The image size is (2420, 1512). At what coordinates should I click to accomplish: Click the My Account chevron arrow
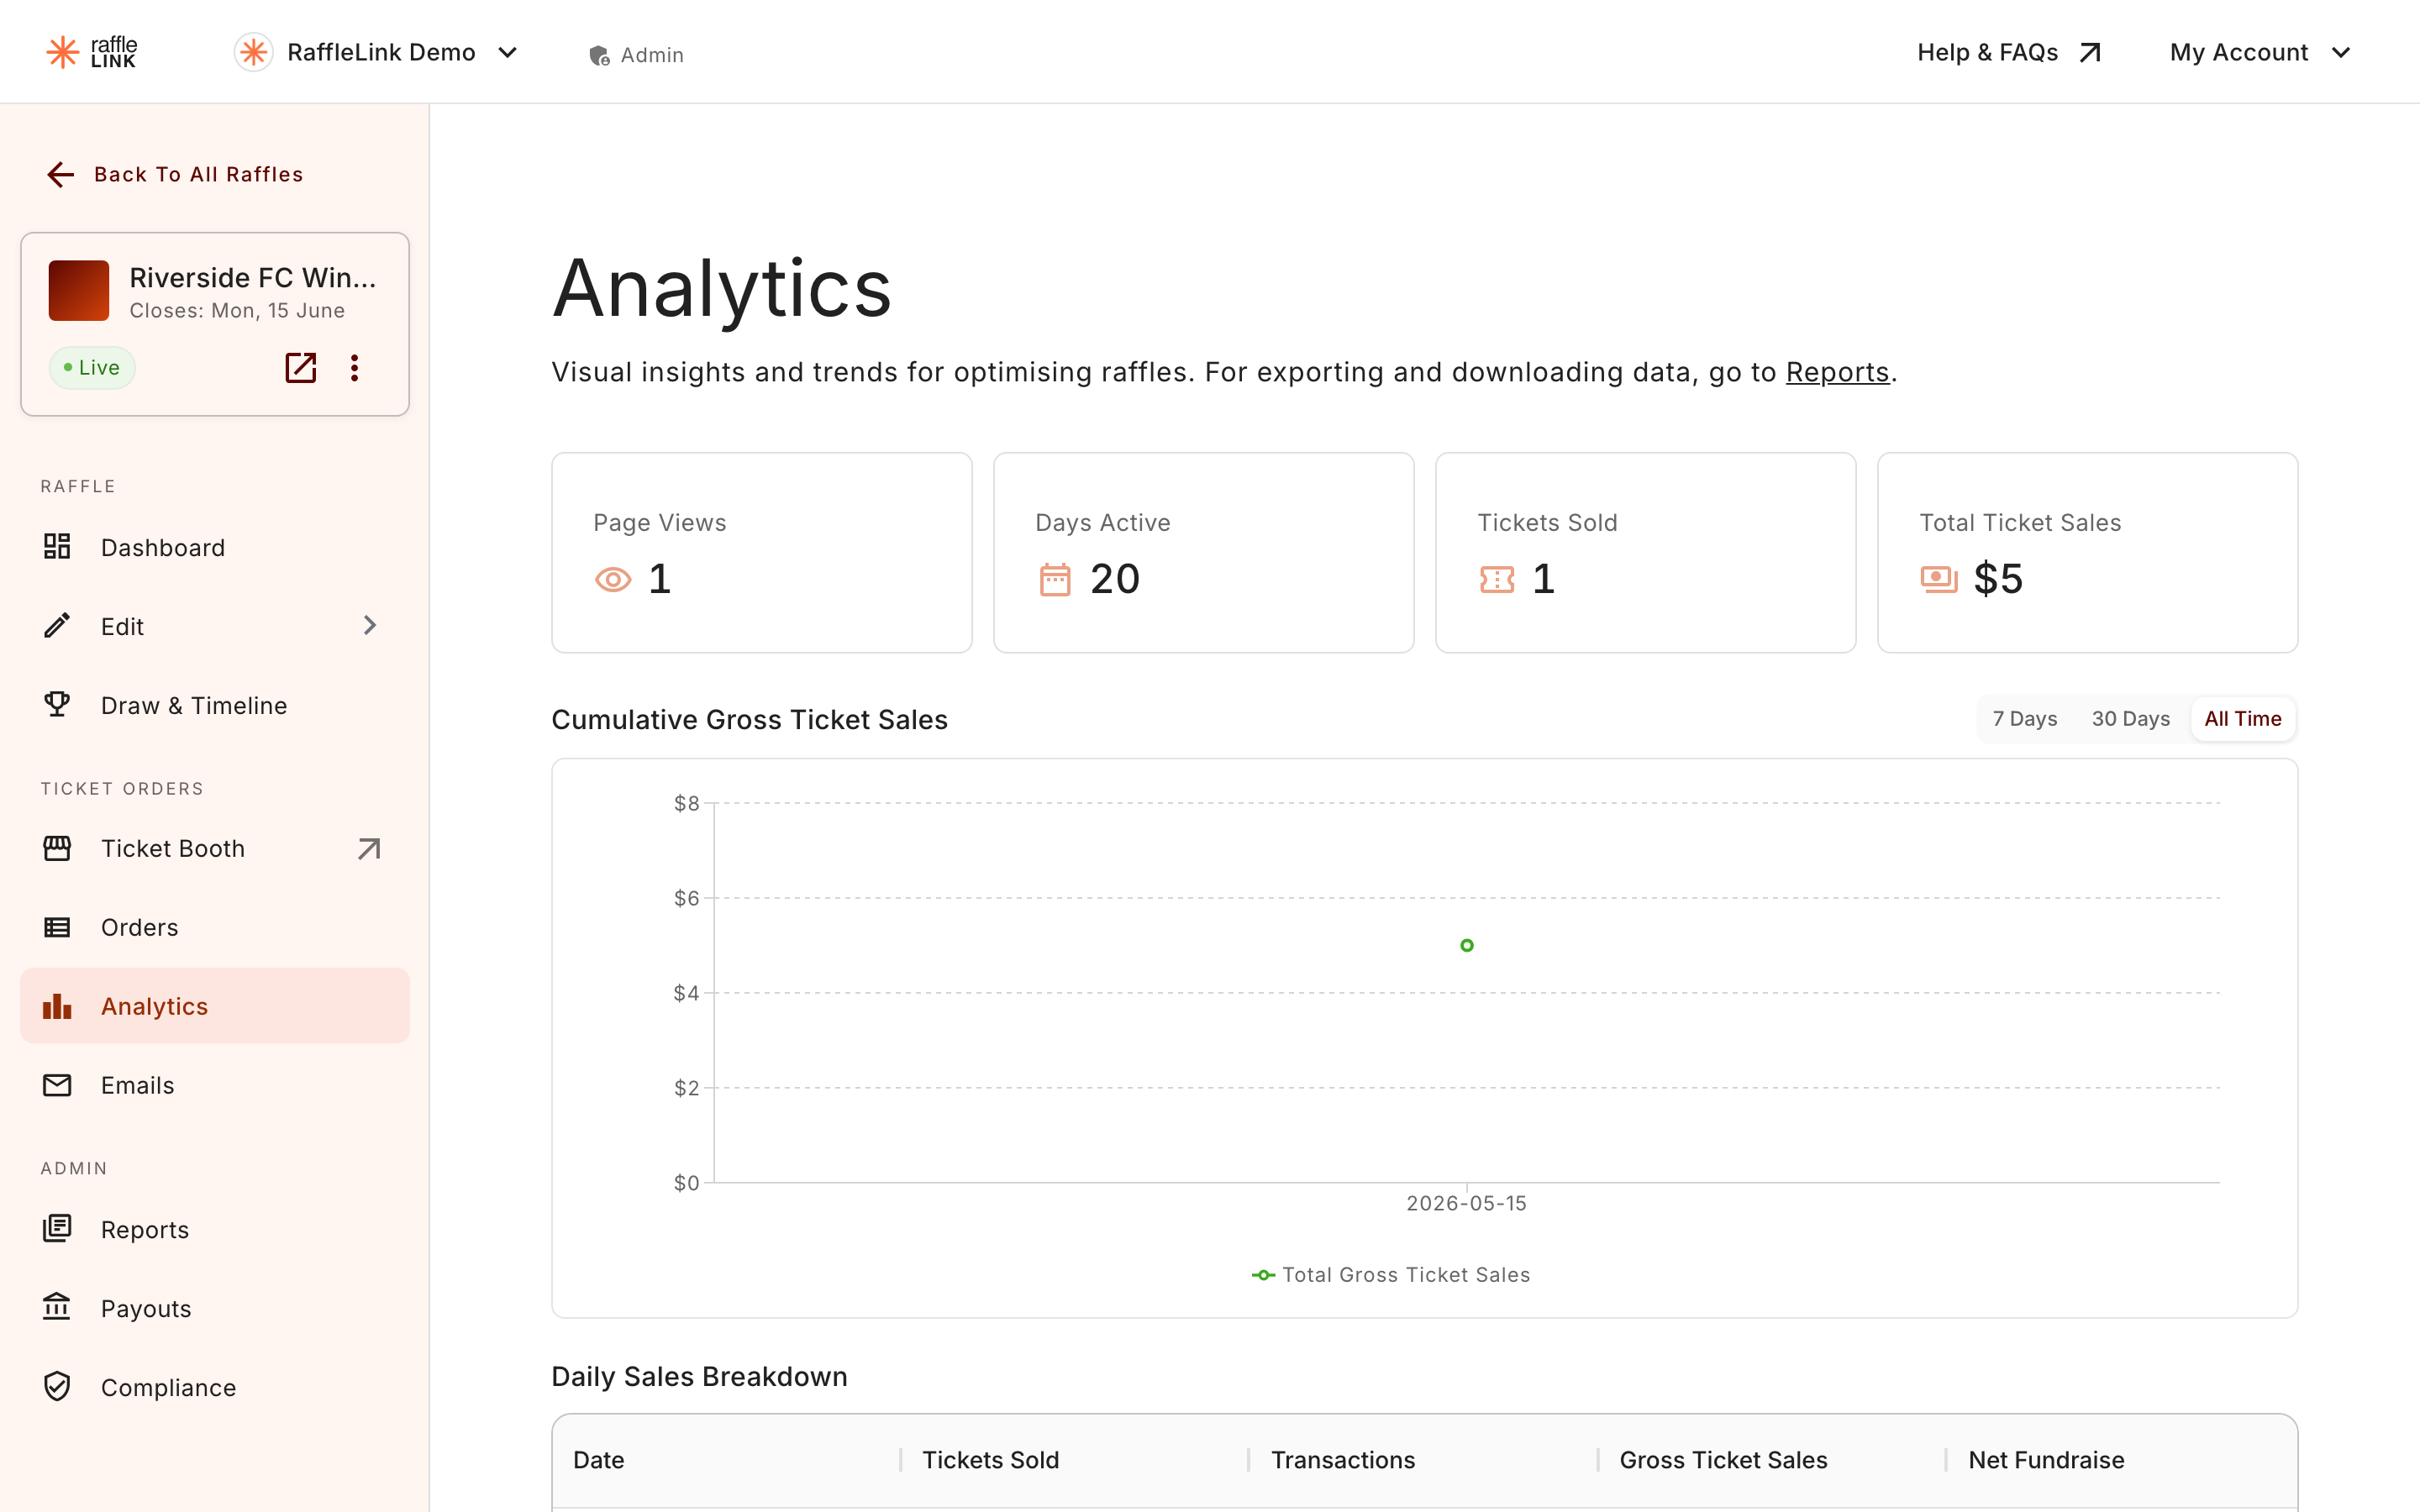(2341, 53)
